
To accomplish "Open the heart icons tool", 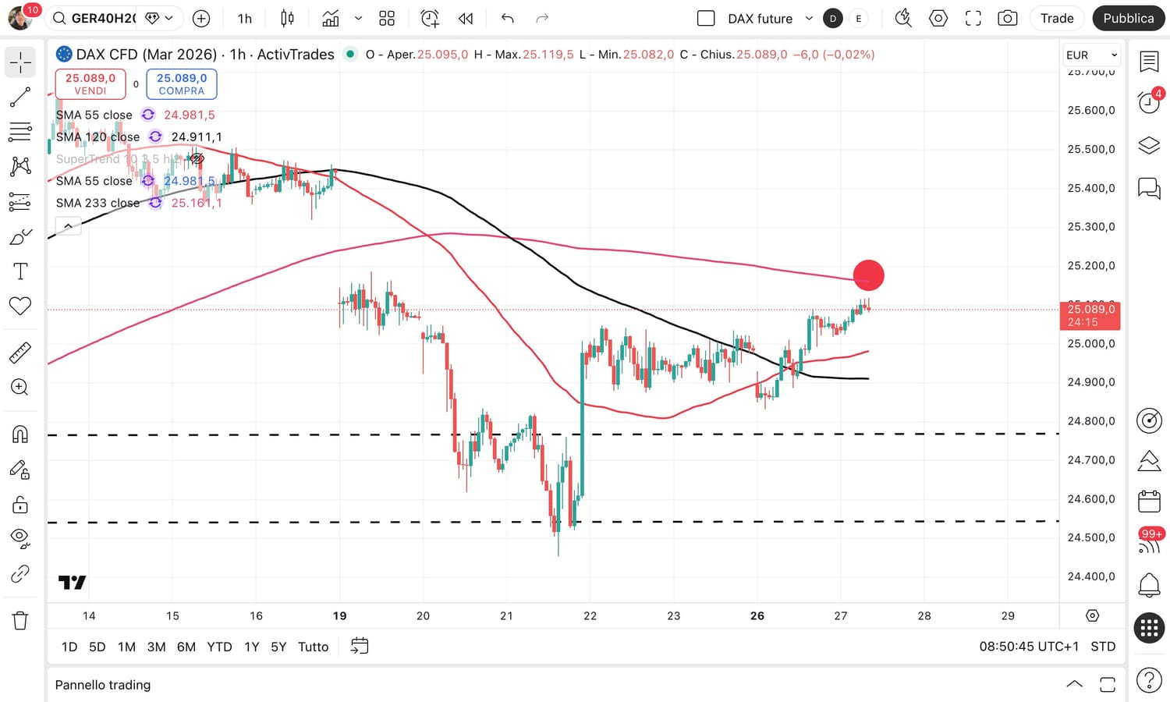I will [20, 306].
